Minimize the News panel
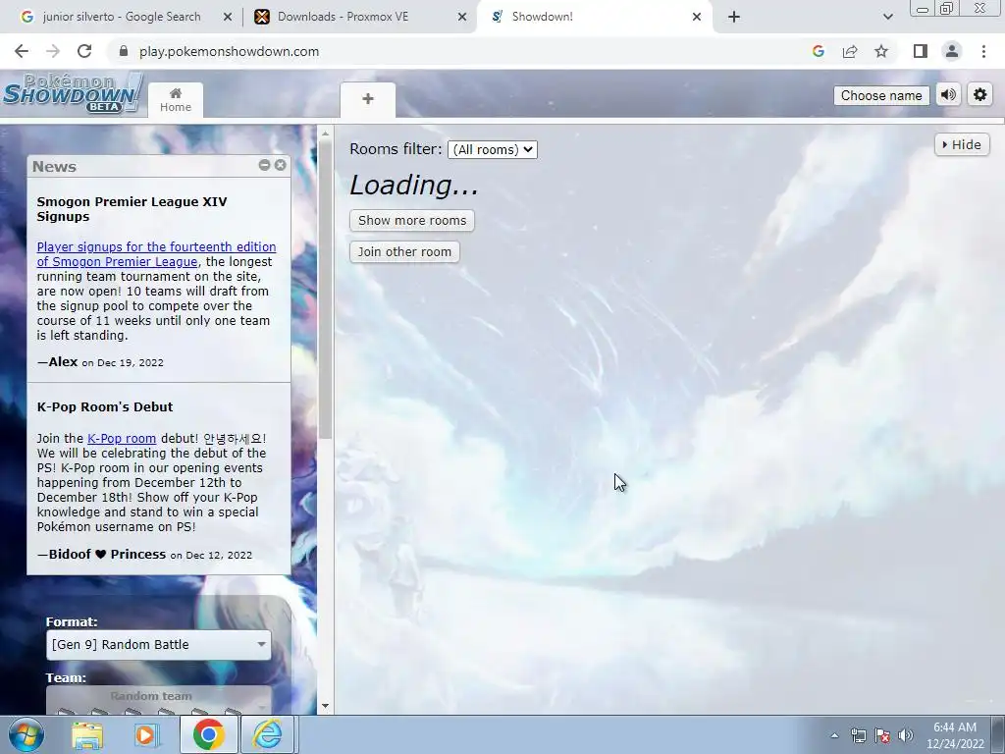The width and height of the screenshot is (1005, 754). [x=264, y=165]
